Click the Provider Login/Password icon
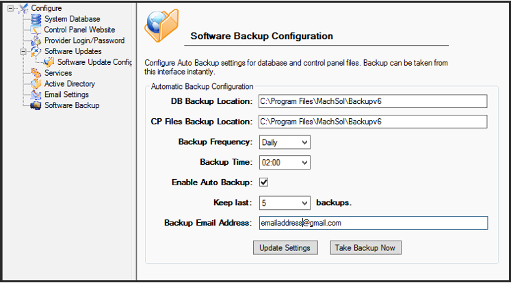511x283 pixels. (36, 41)
